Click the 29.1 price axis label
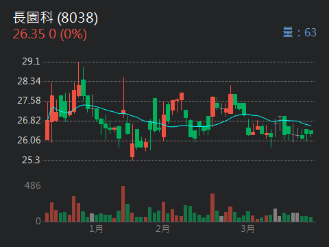 (31, 61)
